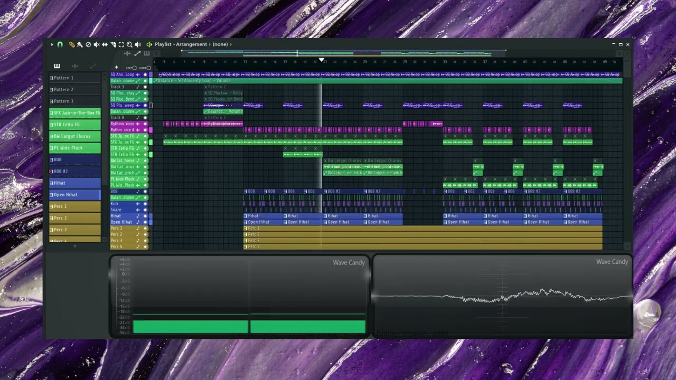Image resolution: width=676 pixels, height=380 pixels.
Task: Show audio clips in the picker panel
Action: 75,66
